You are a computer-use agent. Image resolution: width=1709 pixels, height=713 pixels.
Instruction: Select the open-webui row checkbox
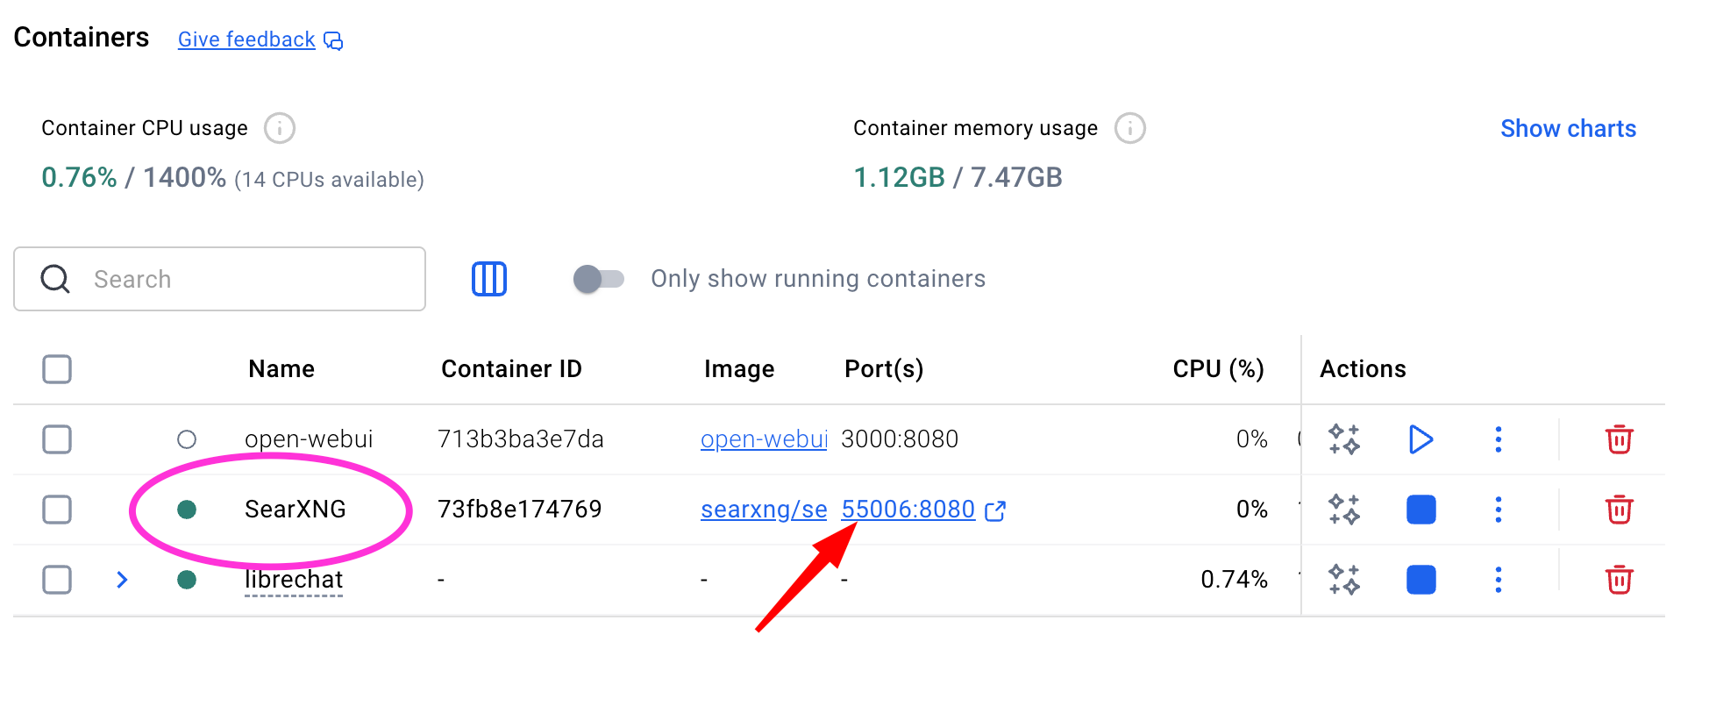point(57,439)
